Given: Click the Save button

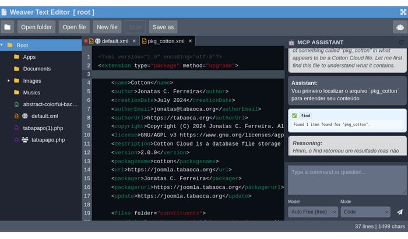Looking at the screenshot, I should pos(135,27).
